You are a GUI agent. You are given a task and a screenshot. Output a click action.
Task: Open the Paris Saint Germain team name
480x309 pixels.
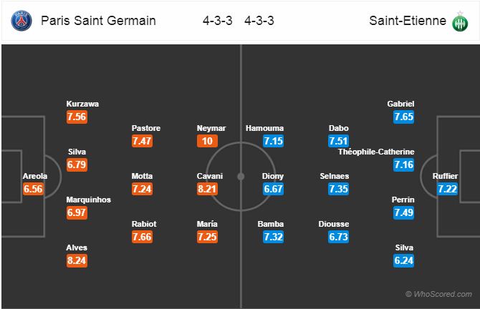pos(98,21)
